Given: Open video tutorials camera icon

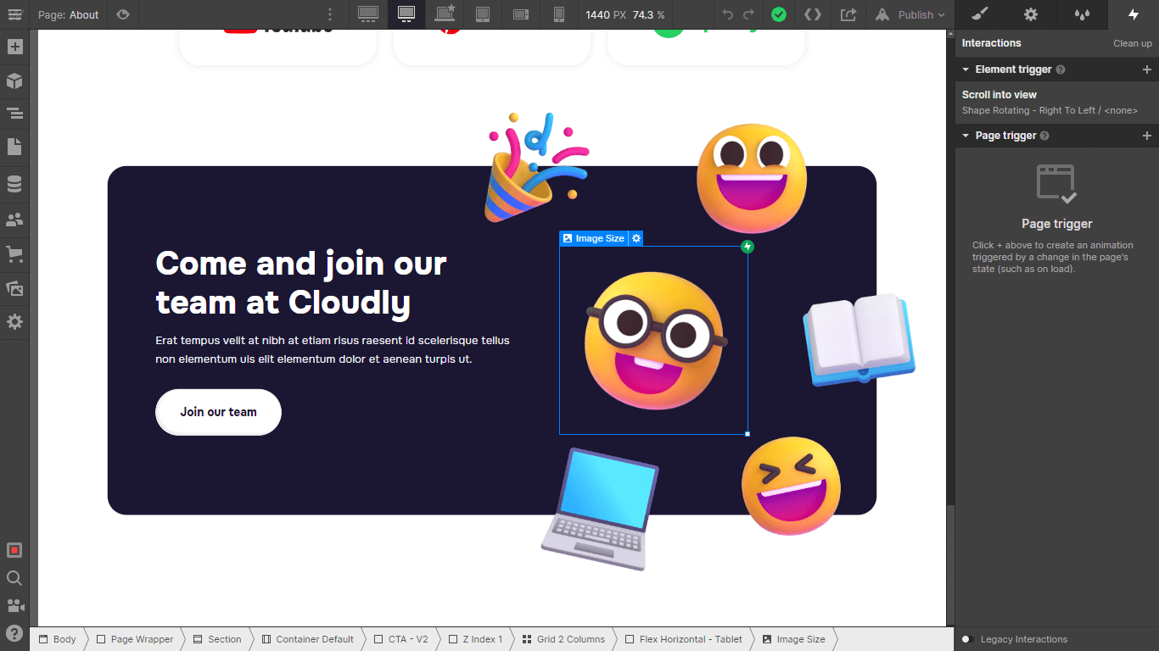Looking at the screenshot, I should click(14, 605).
